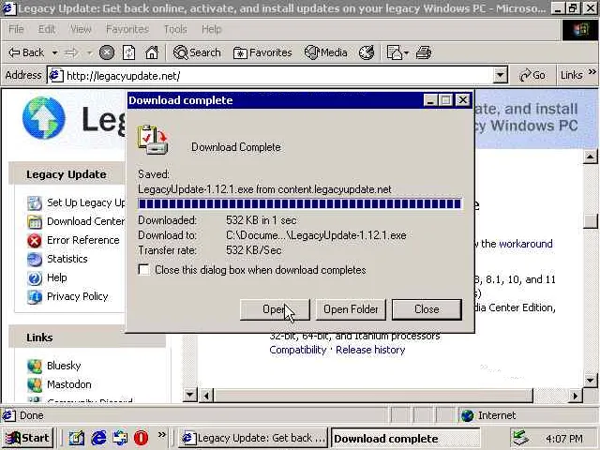Open the Search pane button
The height and width of the screenshot is (450, 600).
click(x=197, y=52)
